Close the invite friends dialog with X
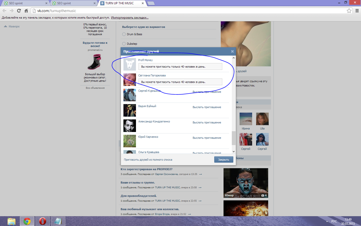Image resolution: width=361 pixels, height=226 pixels. 232,51
